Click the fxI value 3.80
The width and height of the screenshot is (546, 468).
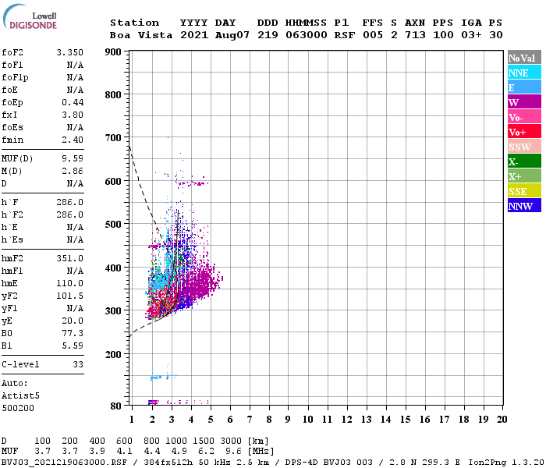pyautogui.click(x=73, y=115)
